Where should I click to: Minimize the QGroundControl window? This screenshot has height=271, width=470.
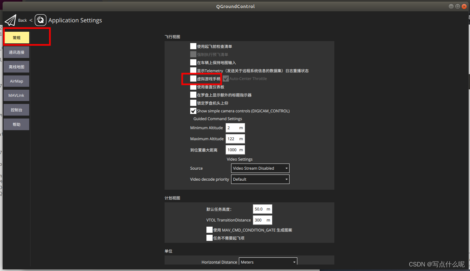(451, 6)
